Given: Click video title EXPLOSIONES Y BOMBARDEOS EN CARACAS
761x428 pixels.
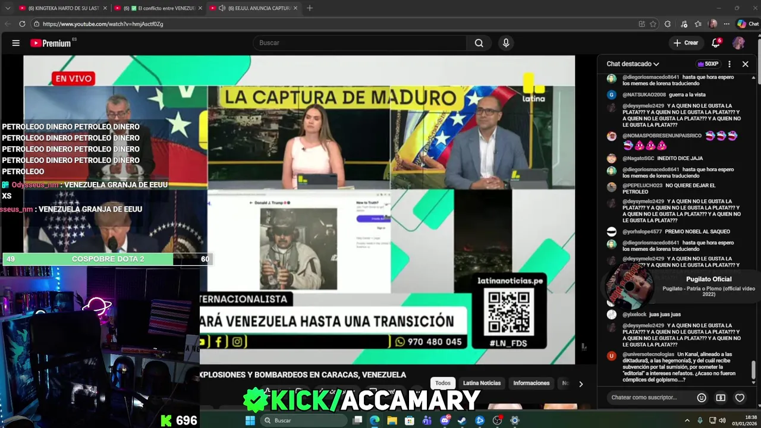Looking at the screenshot, I should point(303,374).
